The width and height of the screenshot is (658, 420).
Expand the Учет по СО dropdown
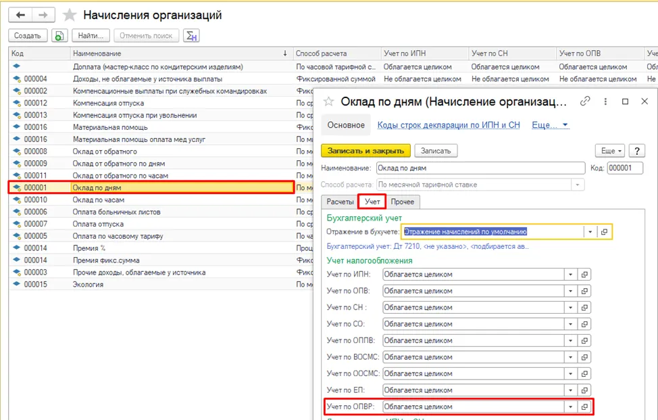click(x=570, y=324)
